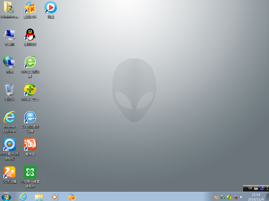Select the 酷我音乐 desktop shortcut
The image size is (269, 201).
(x=30, y=10)
